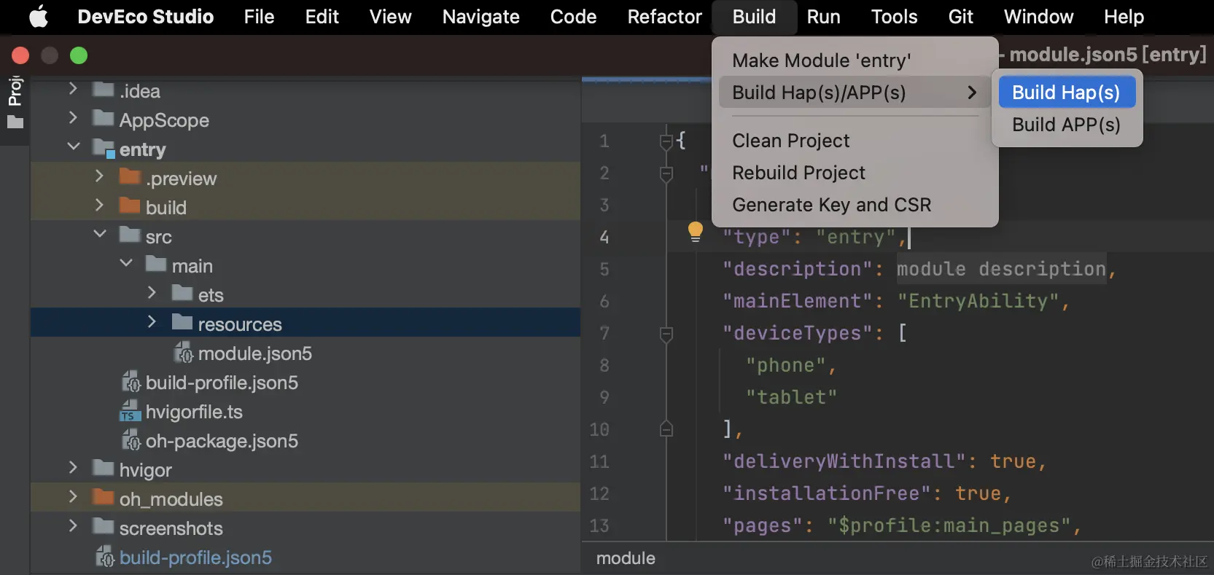Open the Refactor menu in menu bar
This screenshot has height=575, width=1214.
point(664,17)
